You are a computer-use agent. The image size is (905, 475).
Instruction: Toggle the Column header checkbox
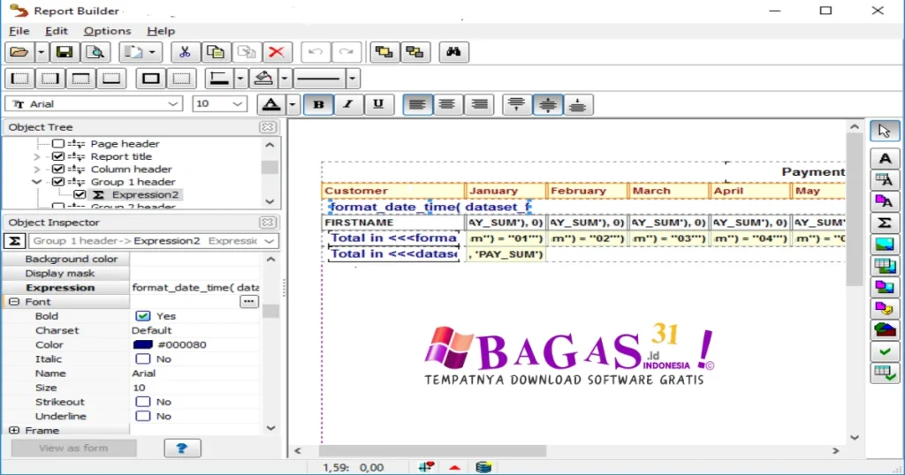click(x=58, y=169)
